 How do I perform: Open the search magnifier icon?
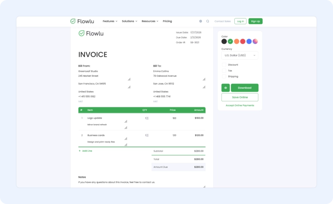208,21
